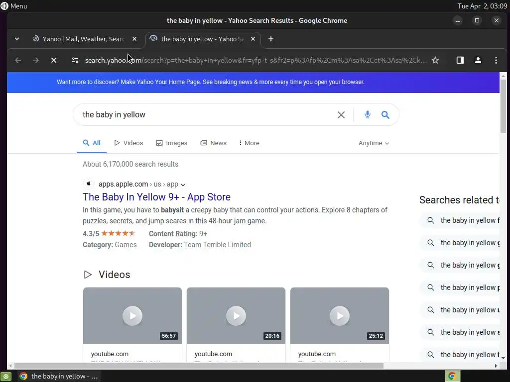
Task: Open the system Menu in top panel
Action: 13,6
